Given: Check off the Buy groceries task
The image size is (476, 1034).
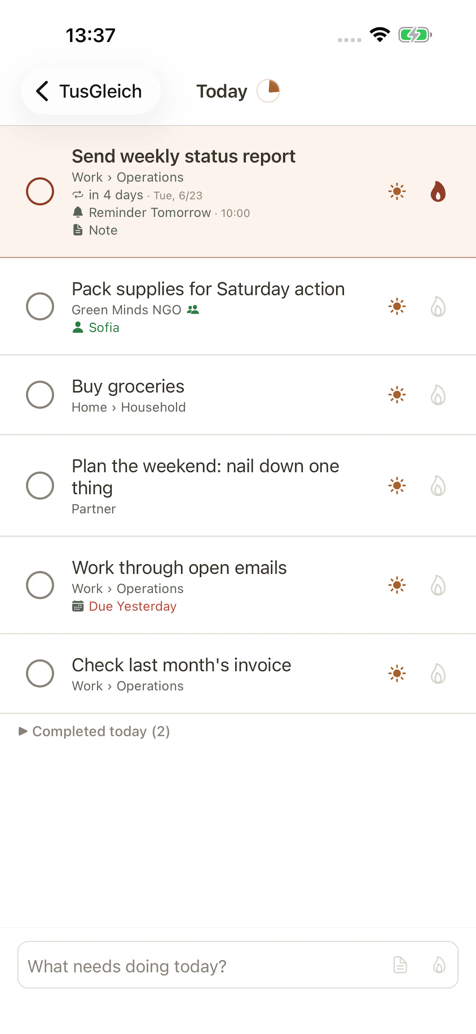Looking at the screenshot, I should click(x=40, y=394).
